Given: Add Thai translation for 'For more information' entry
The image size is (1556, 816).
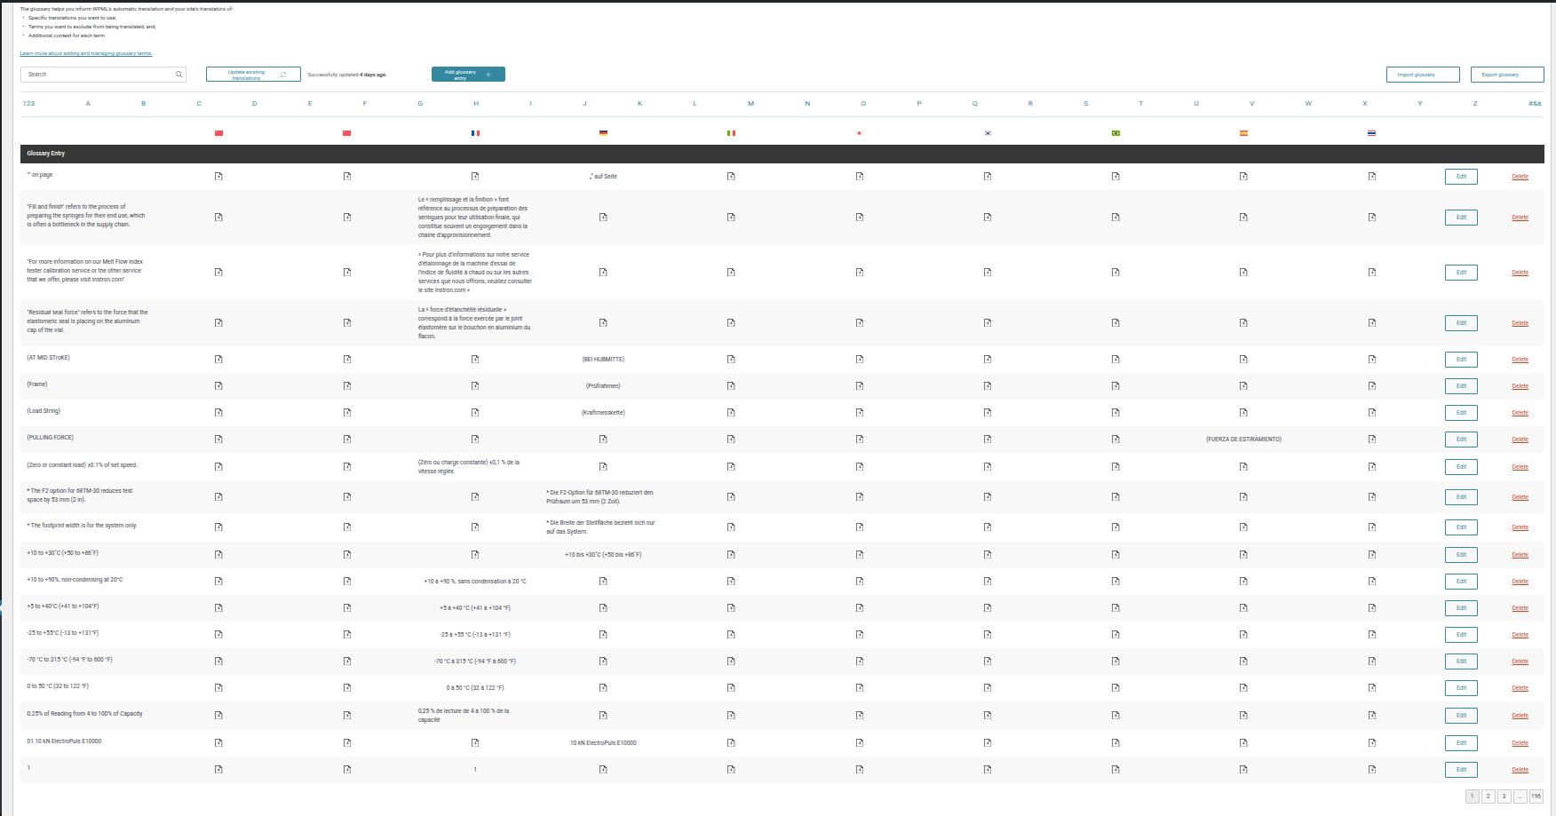Looking at the screenshot, I should 1372,273.
